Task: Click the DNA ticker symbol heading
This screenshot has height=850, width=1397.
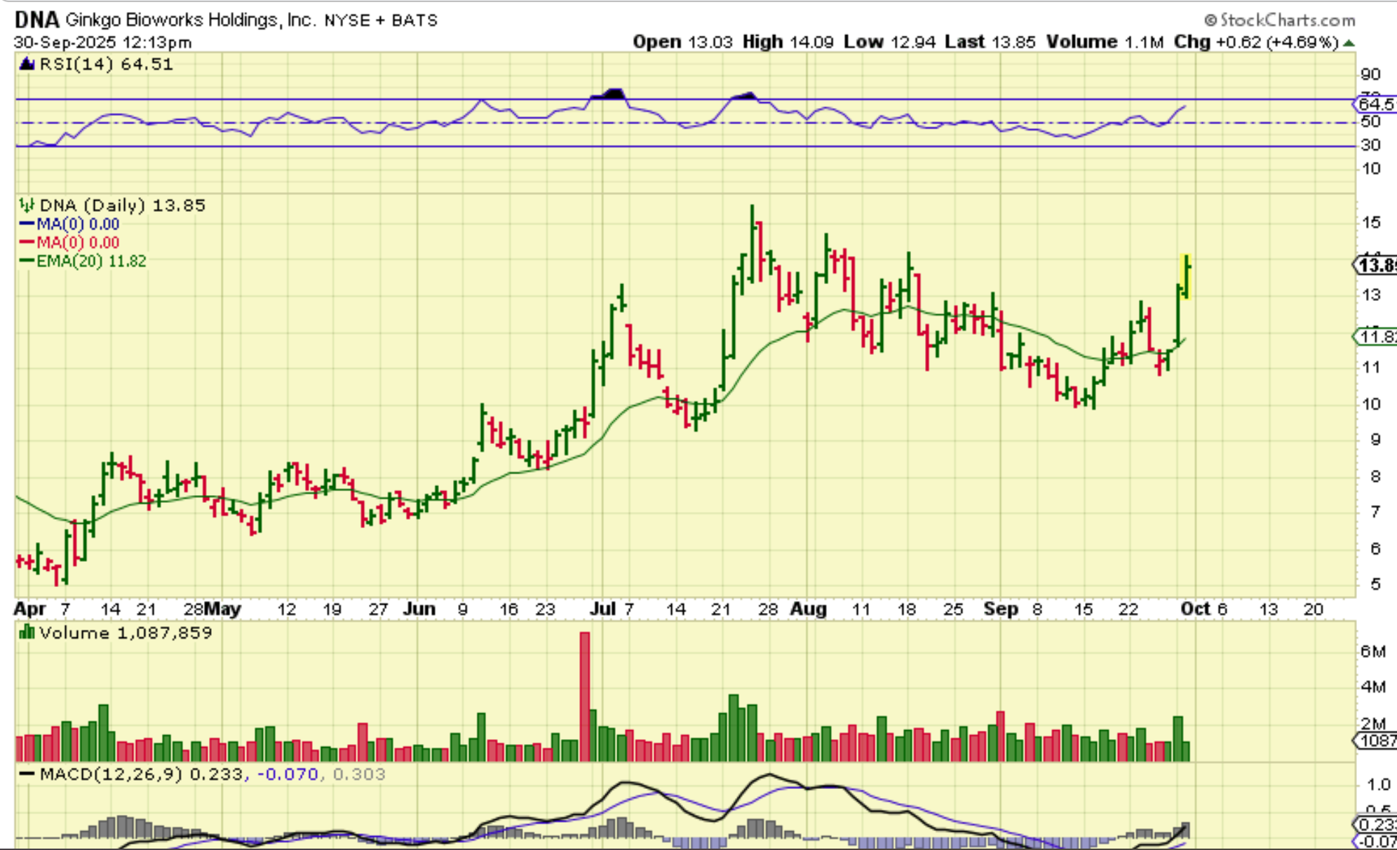Action: (x=36, y=20)
